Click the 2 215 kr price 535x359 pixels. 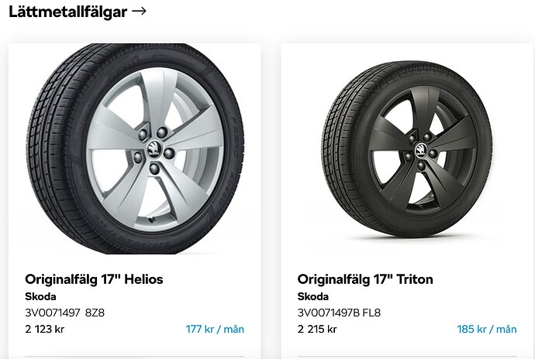[317, 329]
